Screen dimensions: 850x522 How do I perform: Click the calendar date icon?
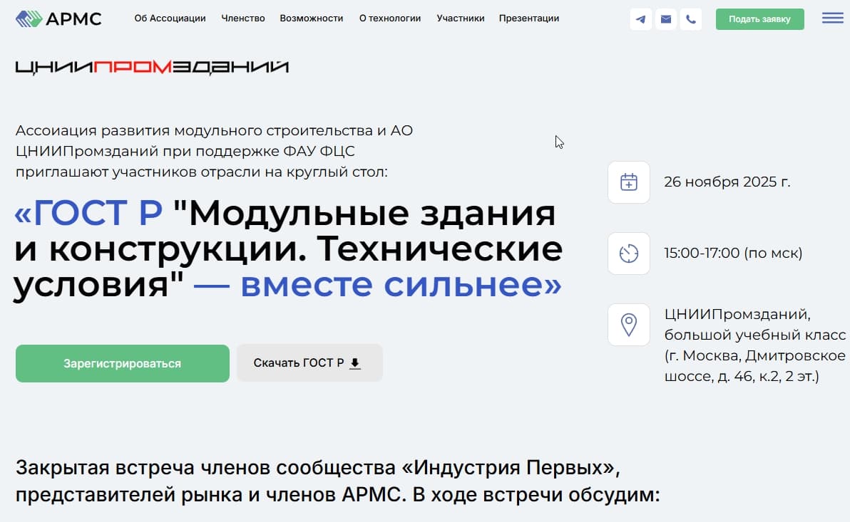pos(629,182)
